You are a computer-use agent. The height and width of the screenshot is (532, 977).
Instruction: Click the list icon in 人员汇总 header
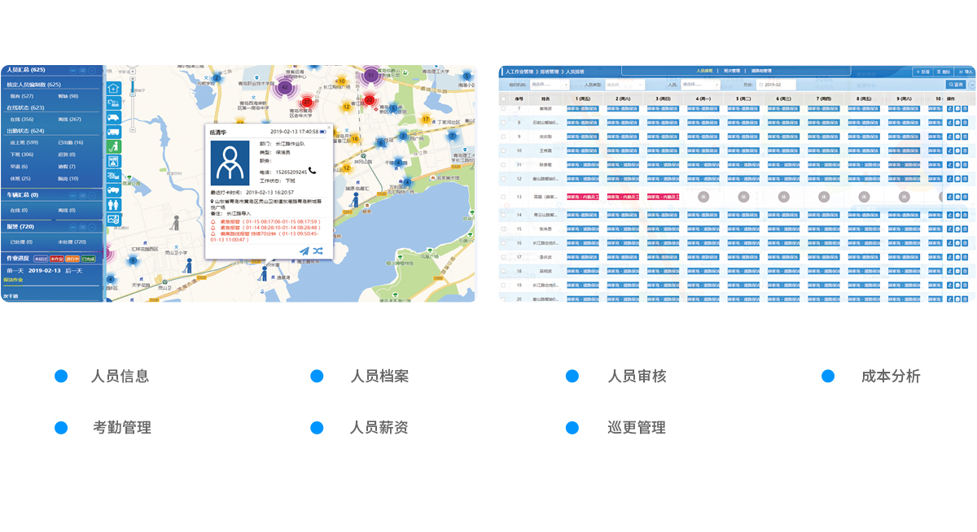click(x=82, y=70)
